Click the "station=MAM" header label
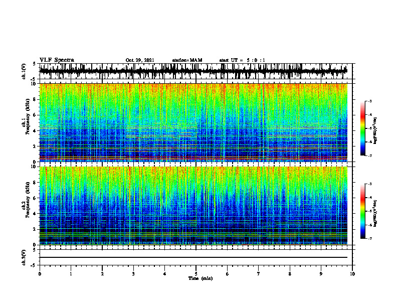The width and height of the screenshot is (397, 307). pyautogui.click(x=187, y=60)
